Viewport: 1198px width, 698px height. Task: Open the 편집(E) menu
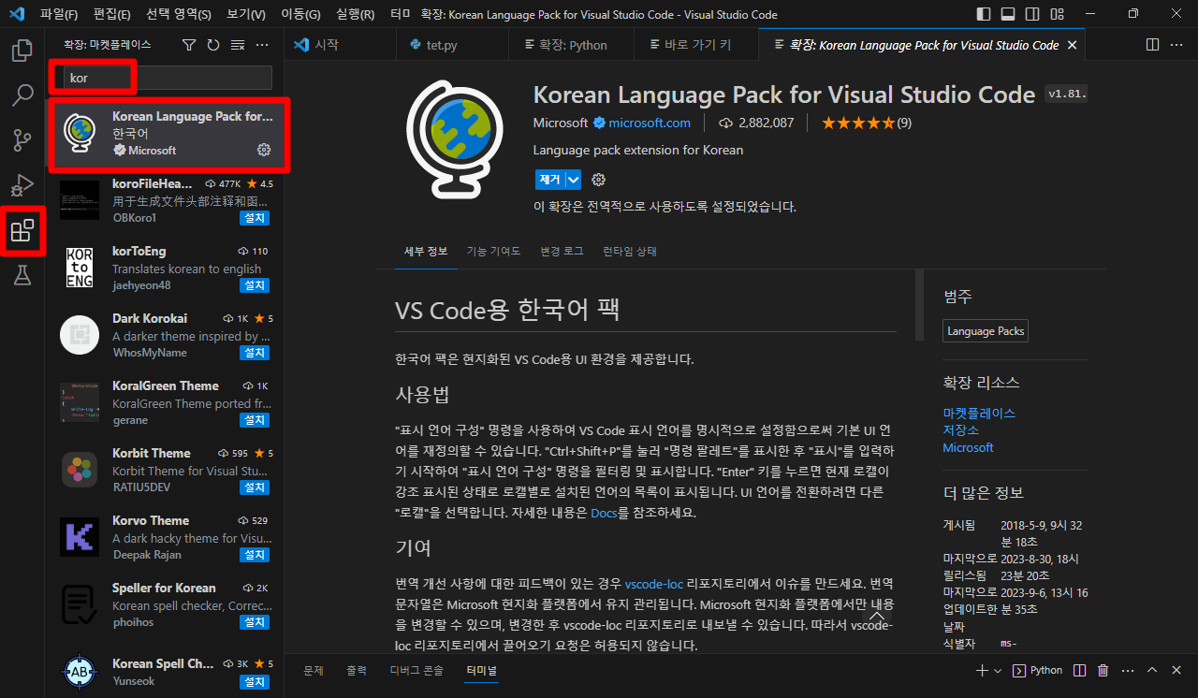pyautogui.click(x=112, y=14)
